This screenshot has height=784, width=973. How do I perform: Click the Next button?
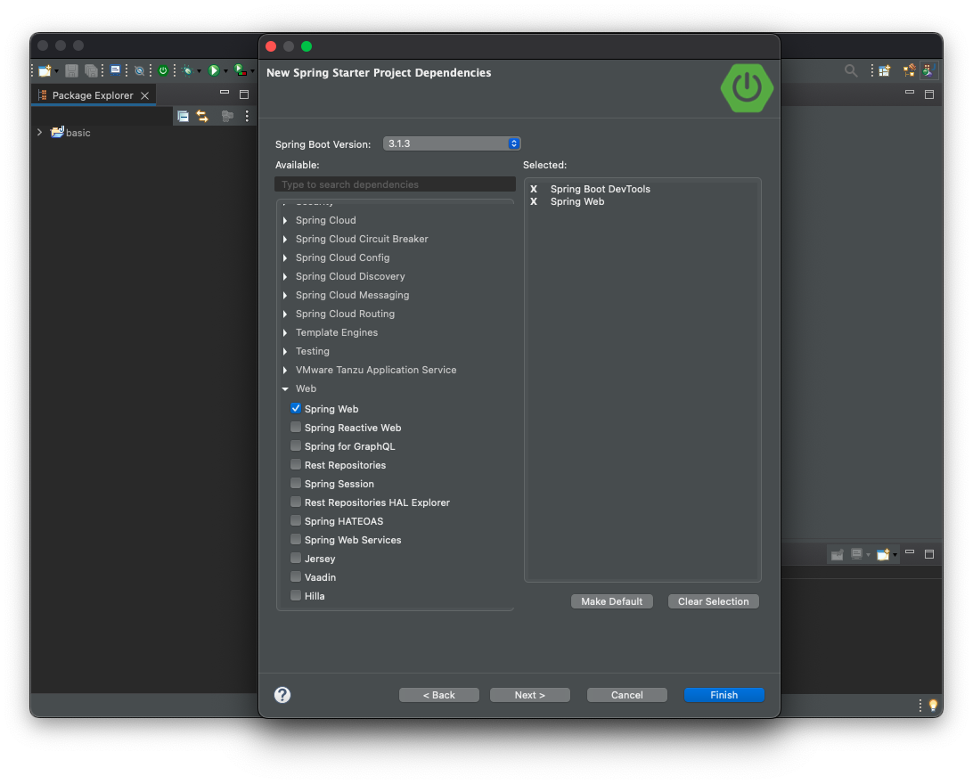click(x=530, y=695)
